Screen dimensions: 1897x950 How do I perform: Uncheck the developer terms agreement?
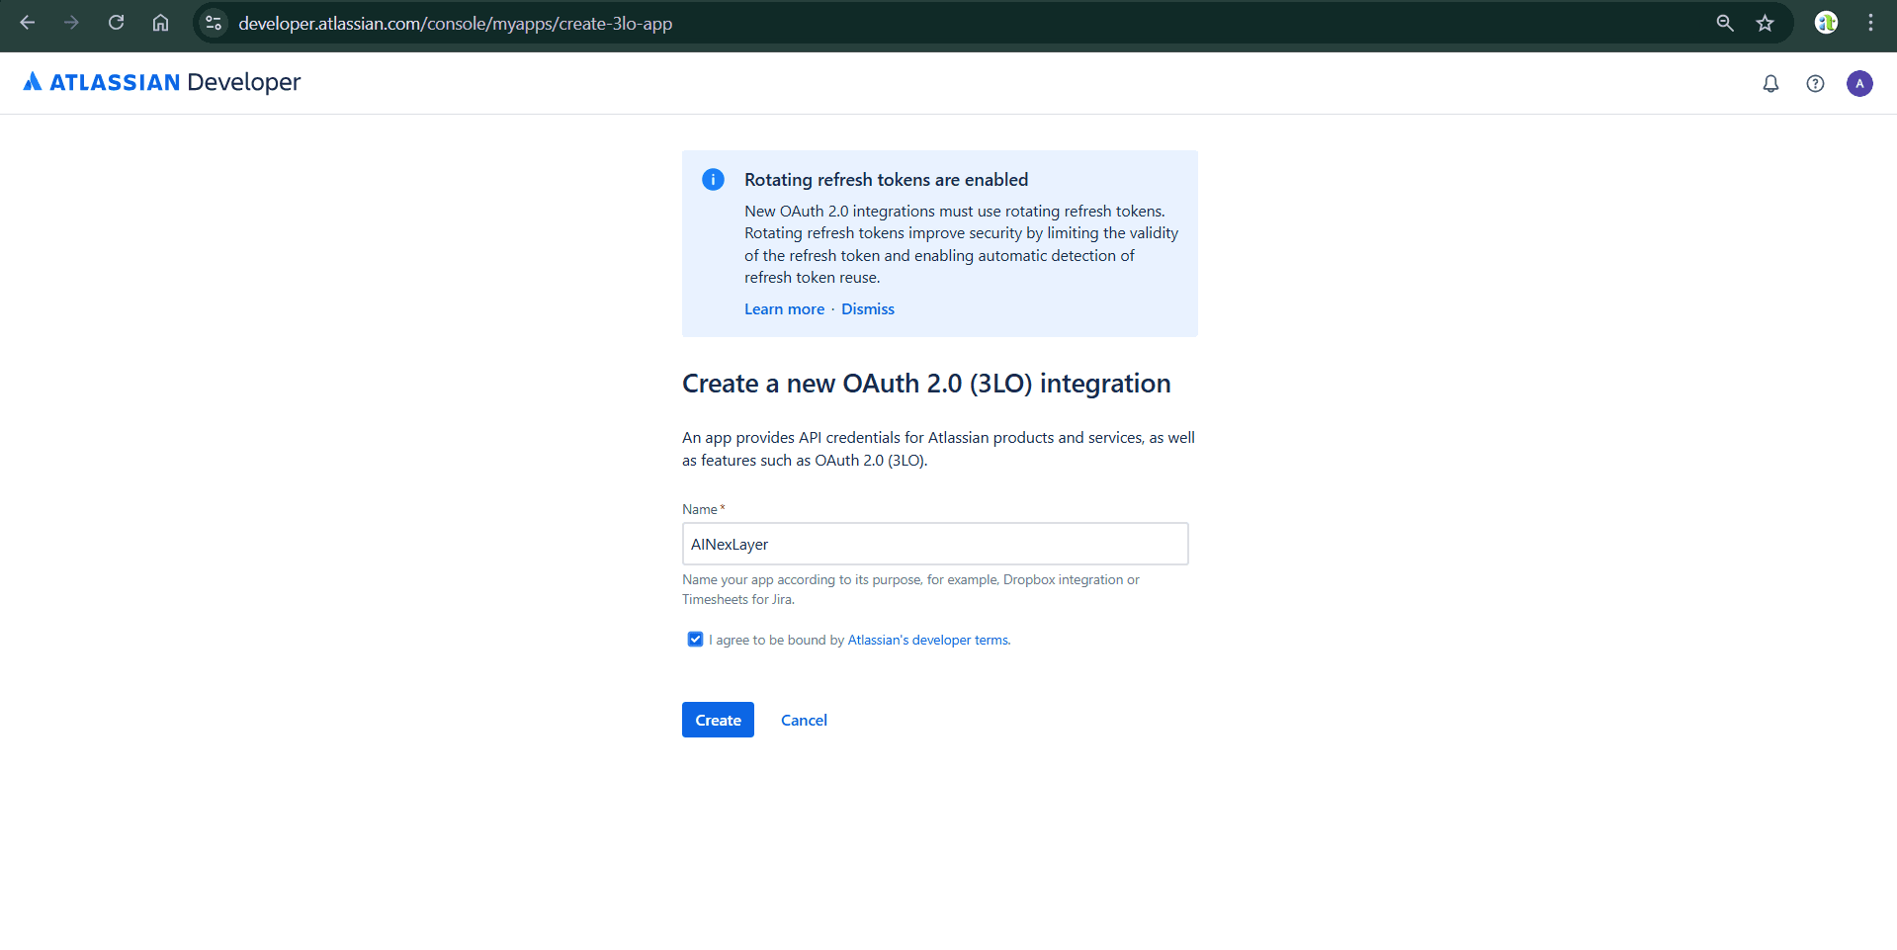695,639
